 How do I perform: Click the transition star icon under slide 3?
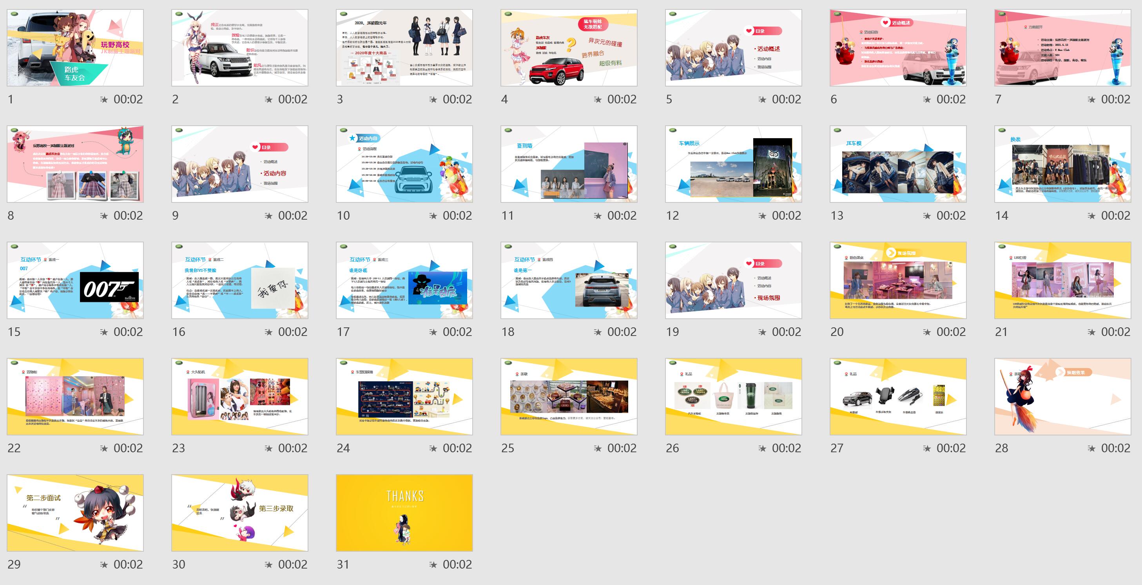click(433, 99)
